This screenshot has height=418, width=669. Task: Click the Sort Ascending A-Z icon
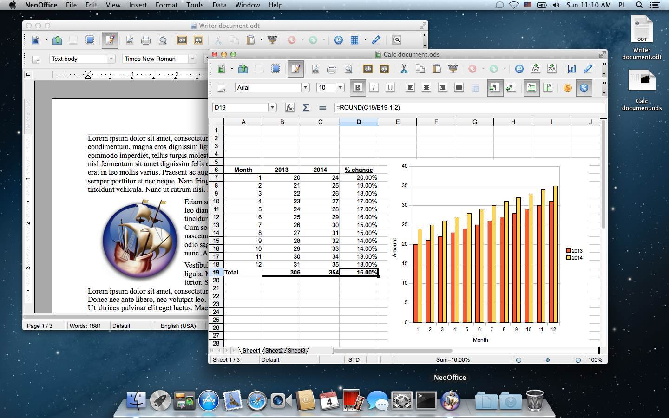click(x=535, y=69)
